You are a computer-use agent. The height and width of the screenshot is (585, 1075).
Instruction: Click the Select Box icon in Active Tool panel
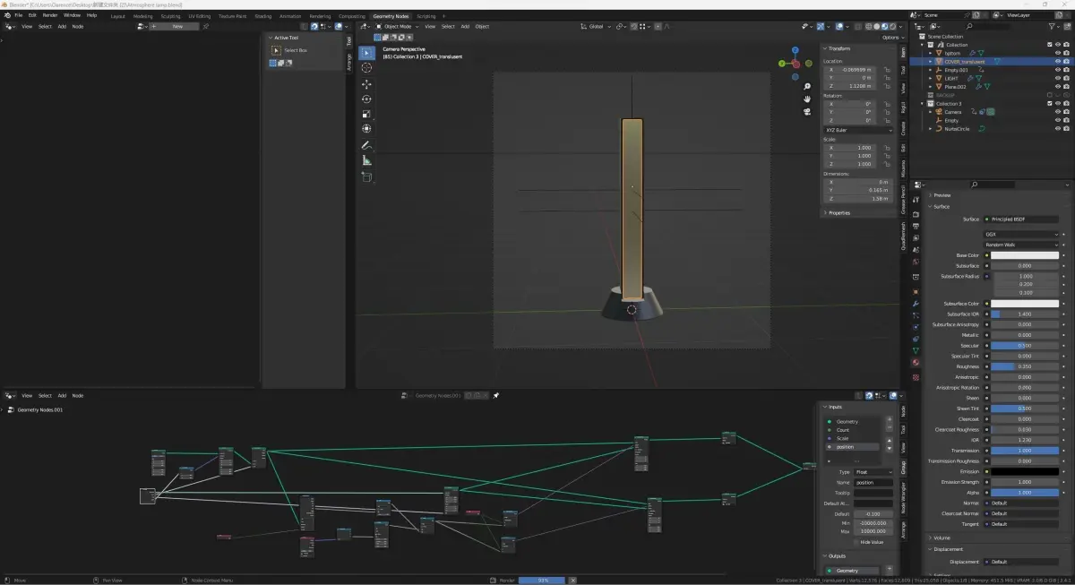(x=276, y=50)
